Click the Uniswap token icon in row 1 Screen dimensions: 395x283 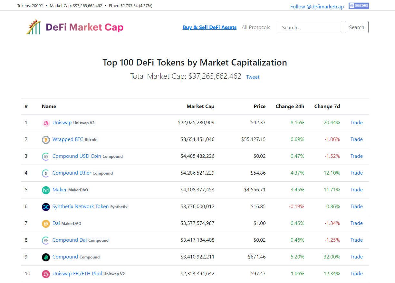(x=46, y=123)
